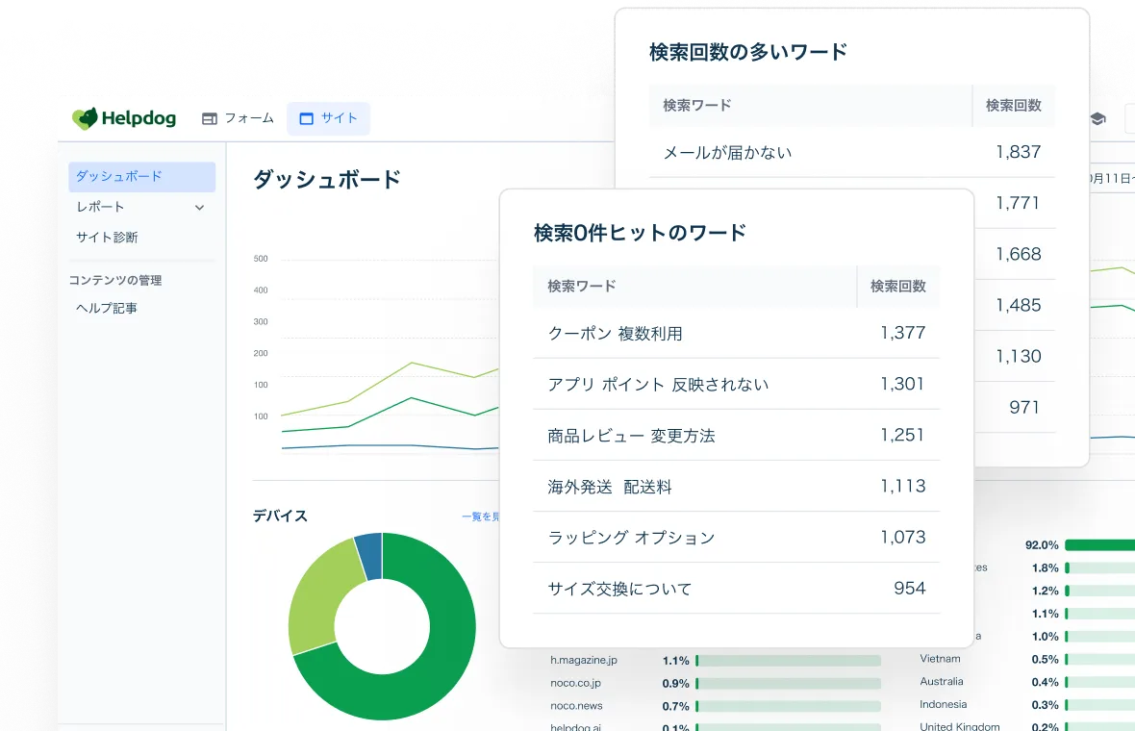Open ヘルプ記事 under コンテンツの管理
Image resolution: width=1135 pixels, height=731 pixels.
point(107,308)
